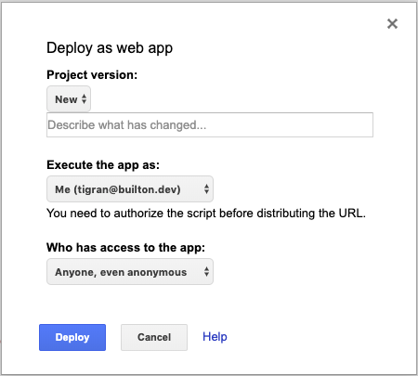Click the Who has access label
This screenshot has height=376, width=418.
(x=125, y=248)
